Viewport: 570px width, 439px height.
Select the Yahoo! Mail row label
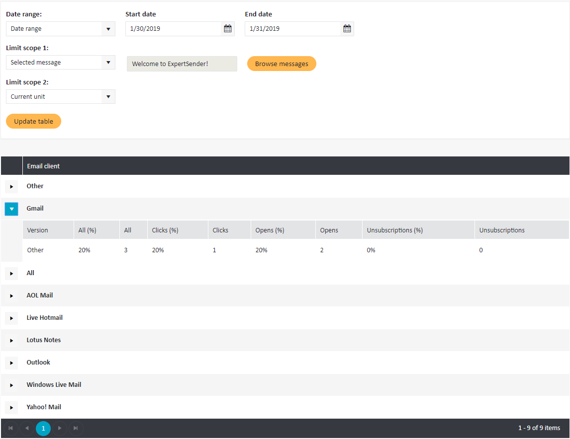[44, 407]
